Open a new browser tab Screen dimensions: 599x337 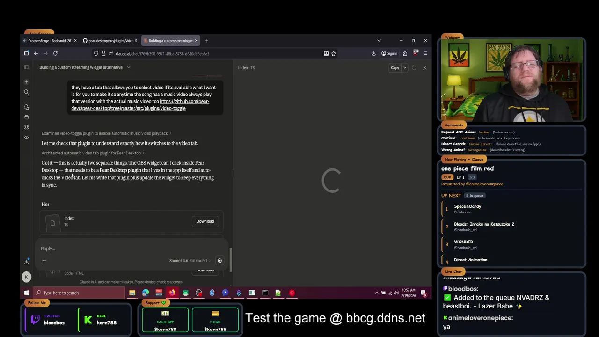206,41
